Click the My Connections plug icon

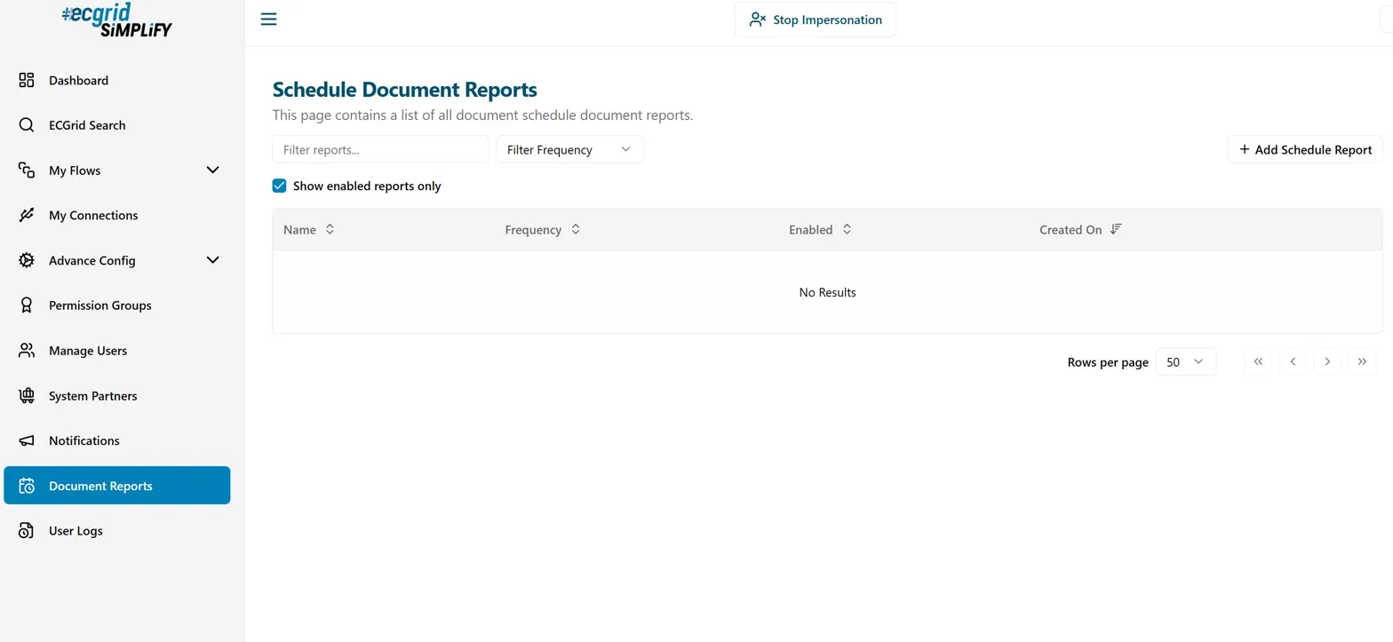pyautogui.click(x=27, y=215)
